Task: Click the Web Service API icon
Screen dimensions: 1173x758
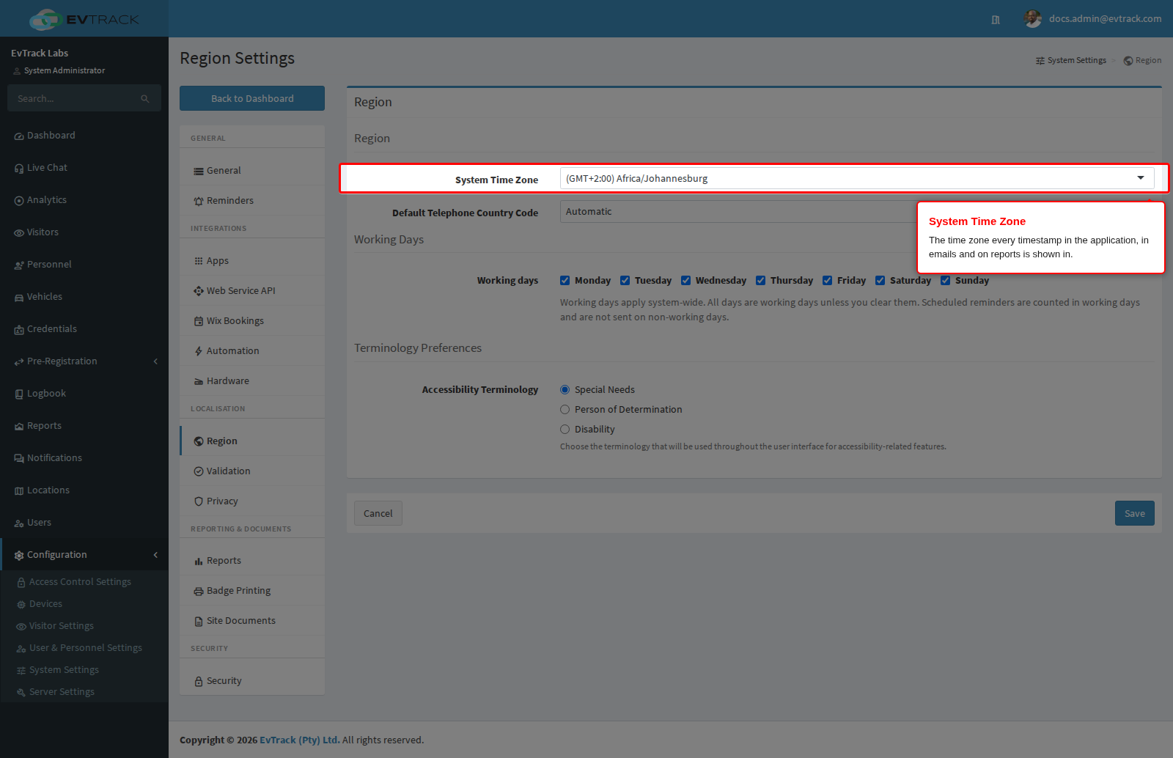Action: coord(199,291)
